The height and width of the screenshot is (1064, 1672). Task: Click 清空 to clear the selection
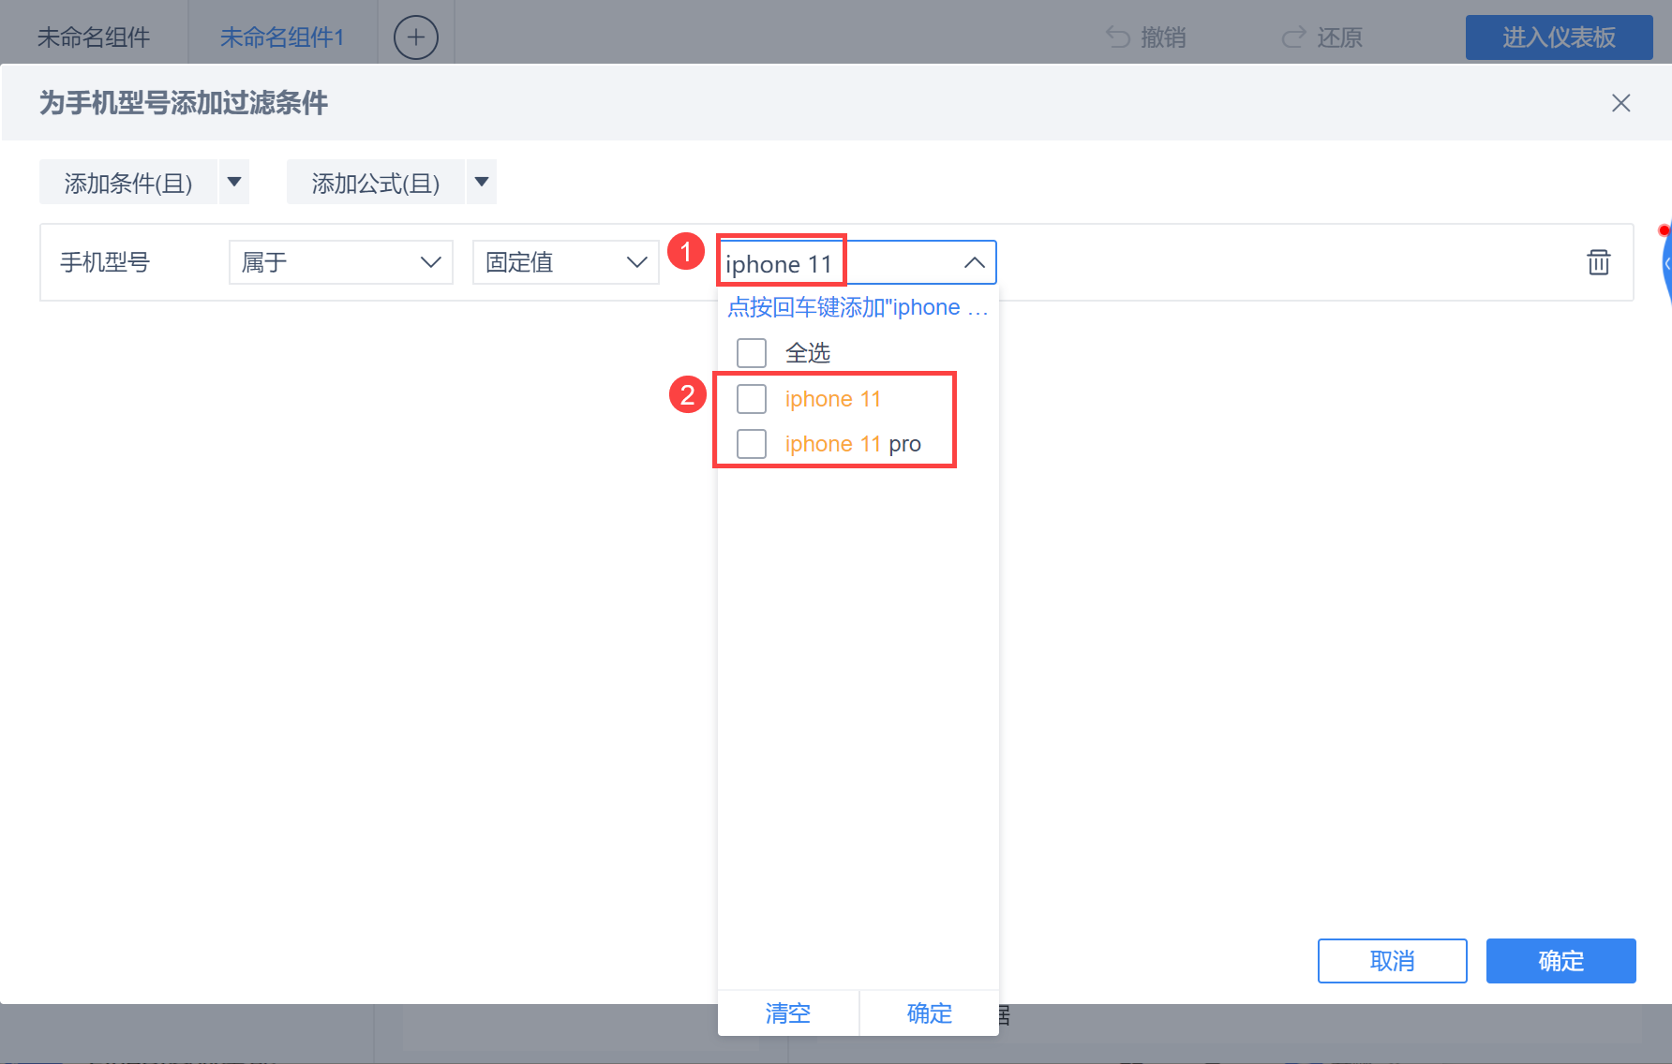(x=788, y=1013)
